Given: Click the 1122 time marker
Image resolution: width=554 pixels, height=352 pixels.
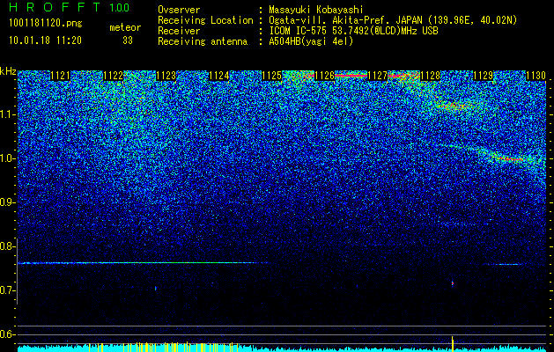Looking at the screenshot, I should [113, 76].
